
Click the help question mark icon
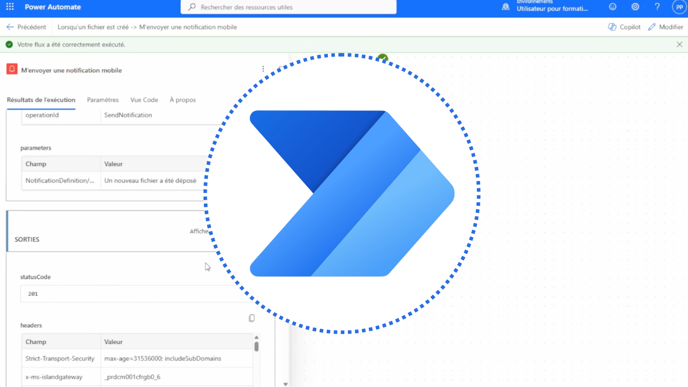[657, 7]
